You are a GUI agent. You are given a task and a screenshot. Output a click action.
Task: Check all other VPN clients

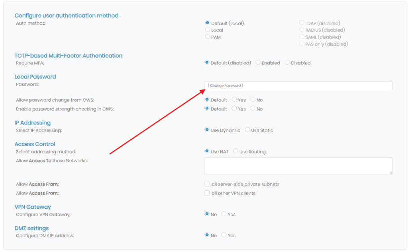point(207,193)
